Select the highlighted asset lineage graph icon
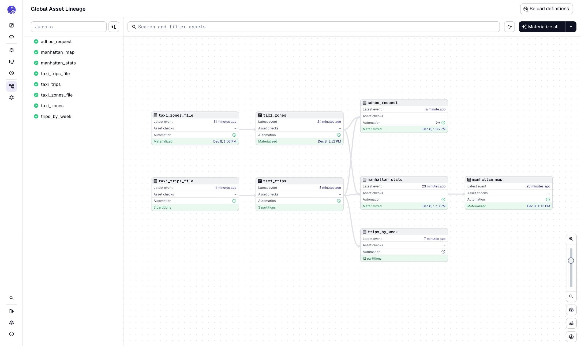 tap(12, 86)
